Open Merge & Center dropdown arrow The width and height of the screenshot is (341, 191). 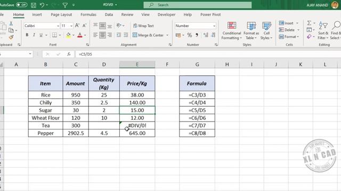tap(167, 35)
